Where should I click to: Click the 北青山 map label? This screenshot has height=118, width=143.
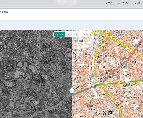click(x=134, y=38)
